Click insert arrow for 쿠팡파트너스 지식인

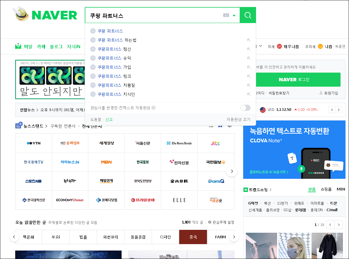249,94
